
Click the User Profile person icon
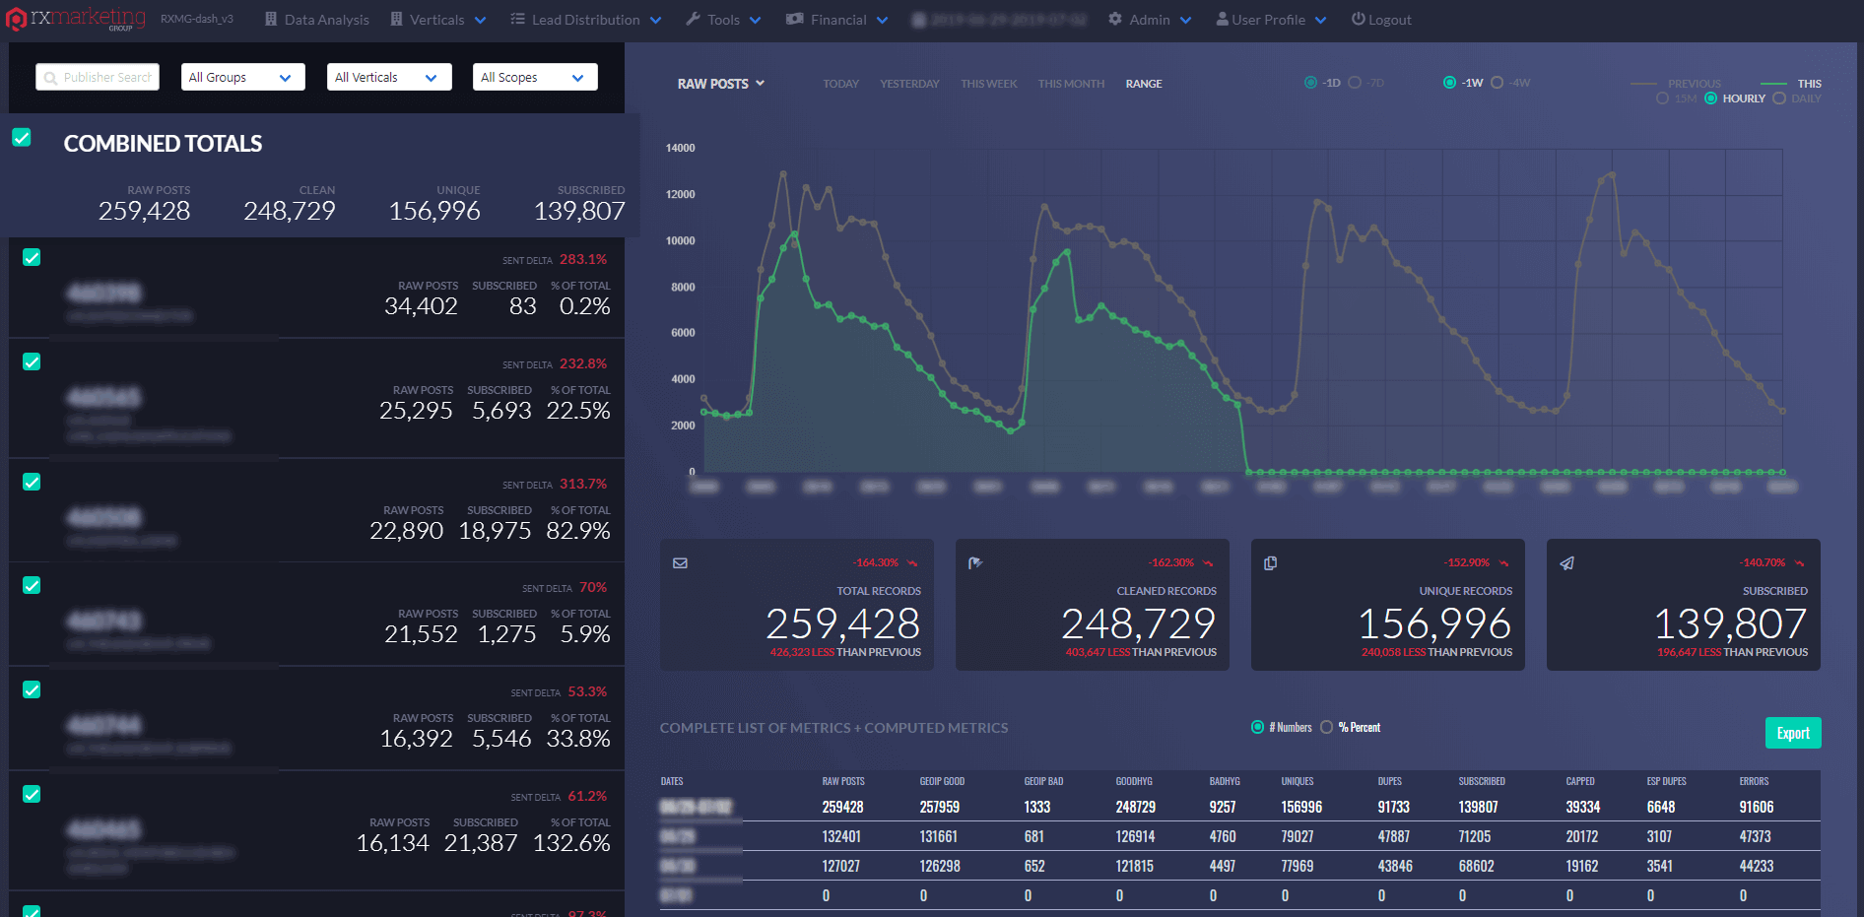coord(1222,20)
